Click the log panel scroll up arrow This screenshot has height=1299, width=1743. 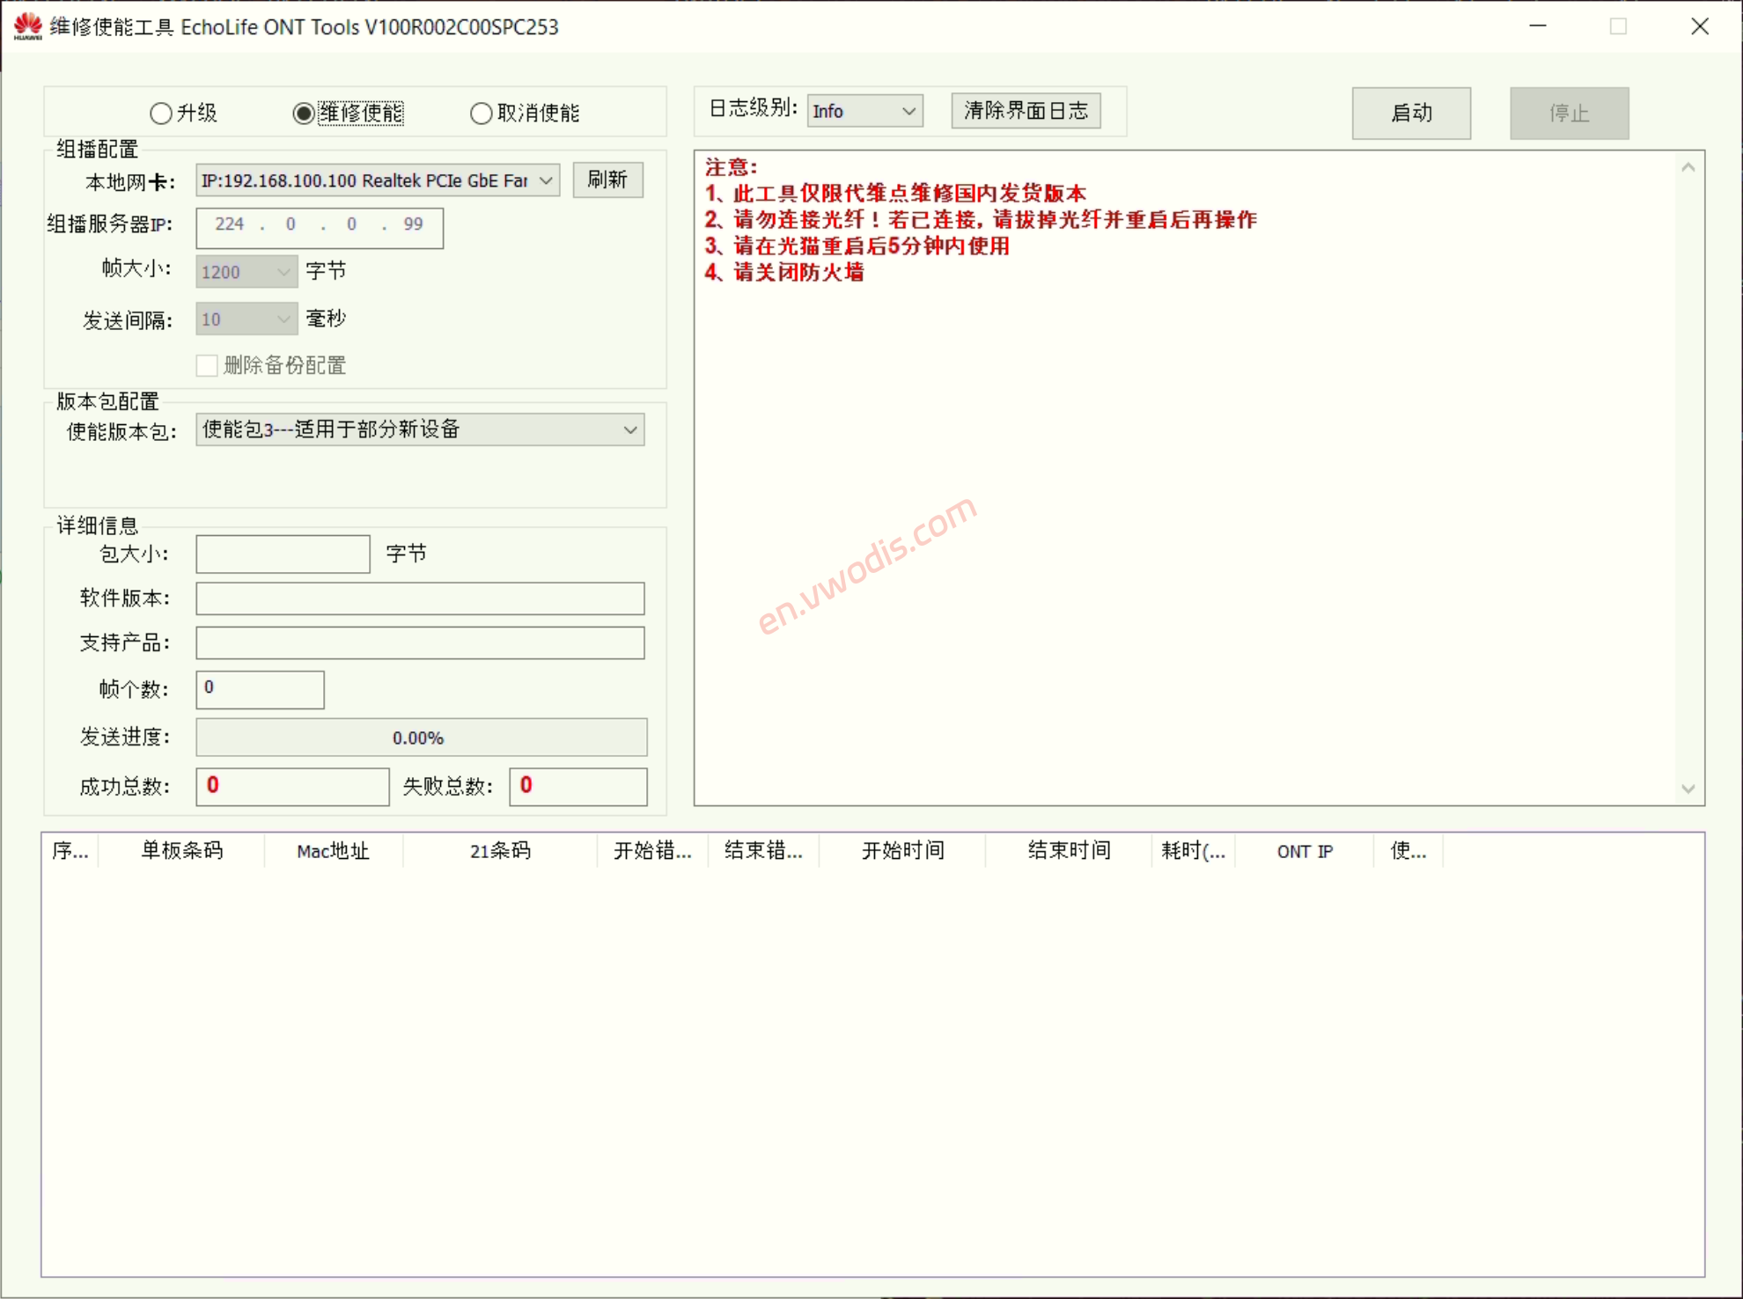point(1688,167)
